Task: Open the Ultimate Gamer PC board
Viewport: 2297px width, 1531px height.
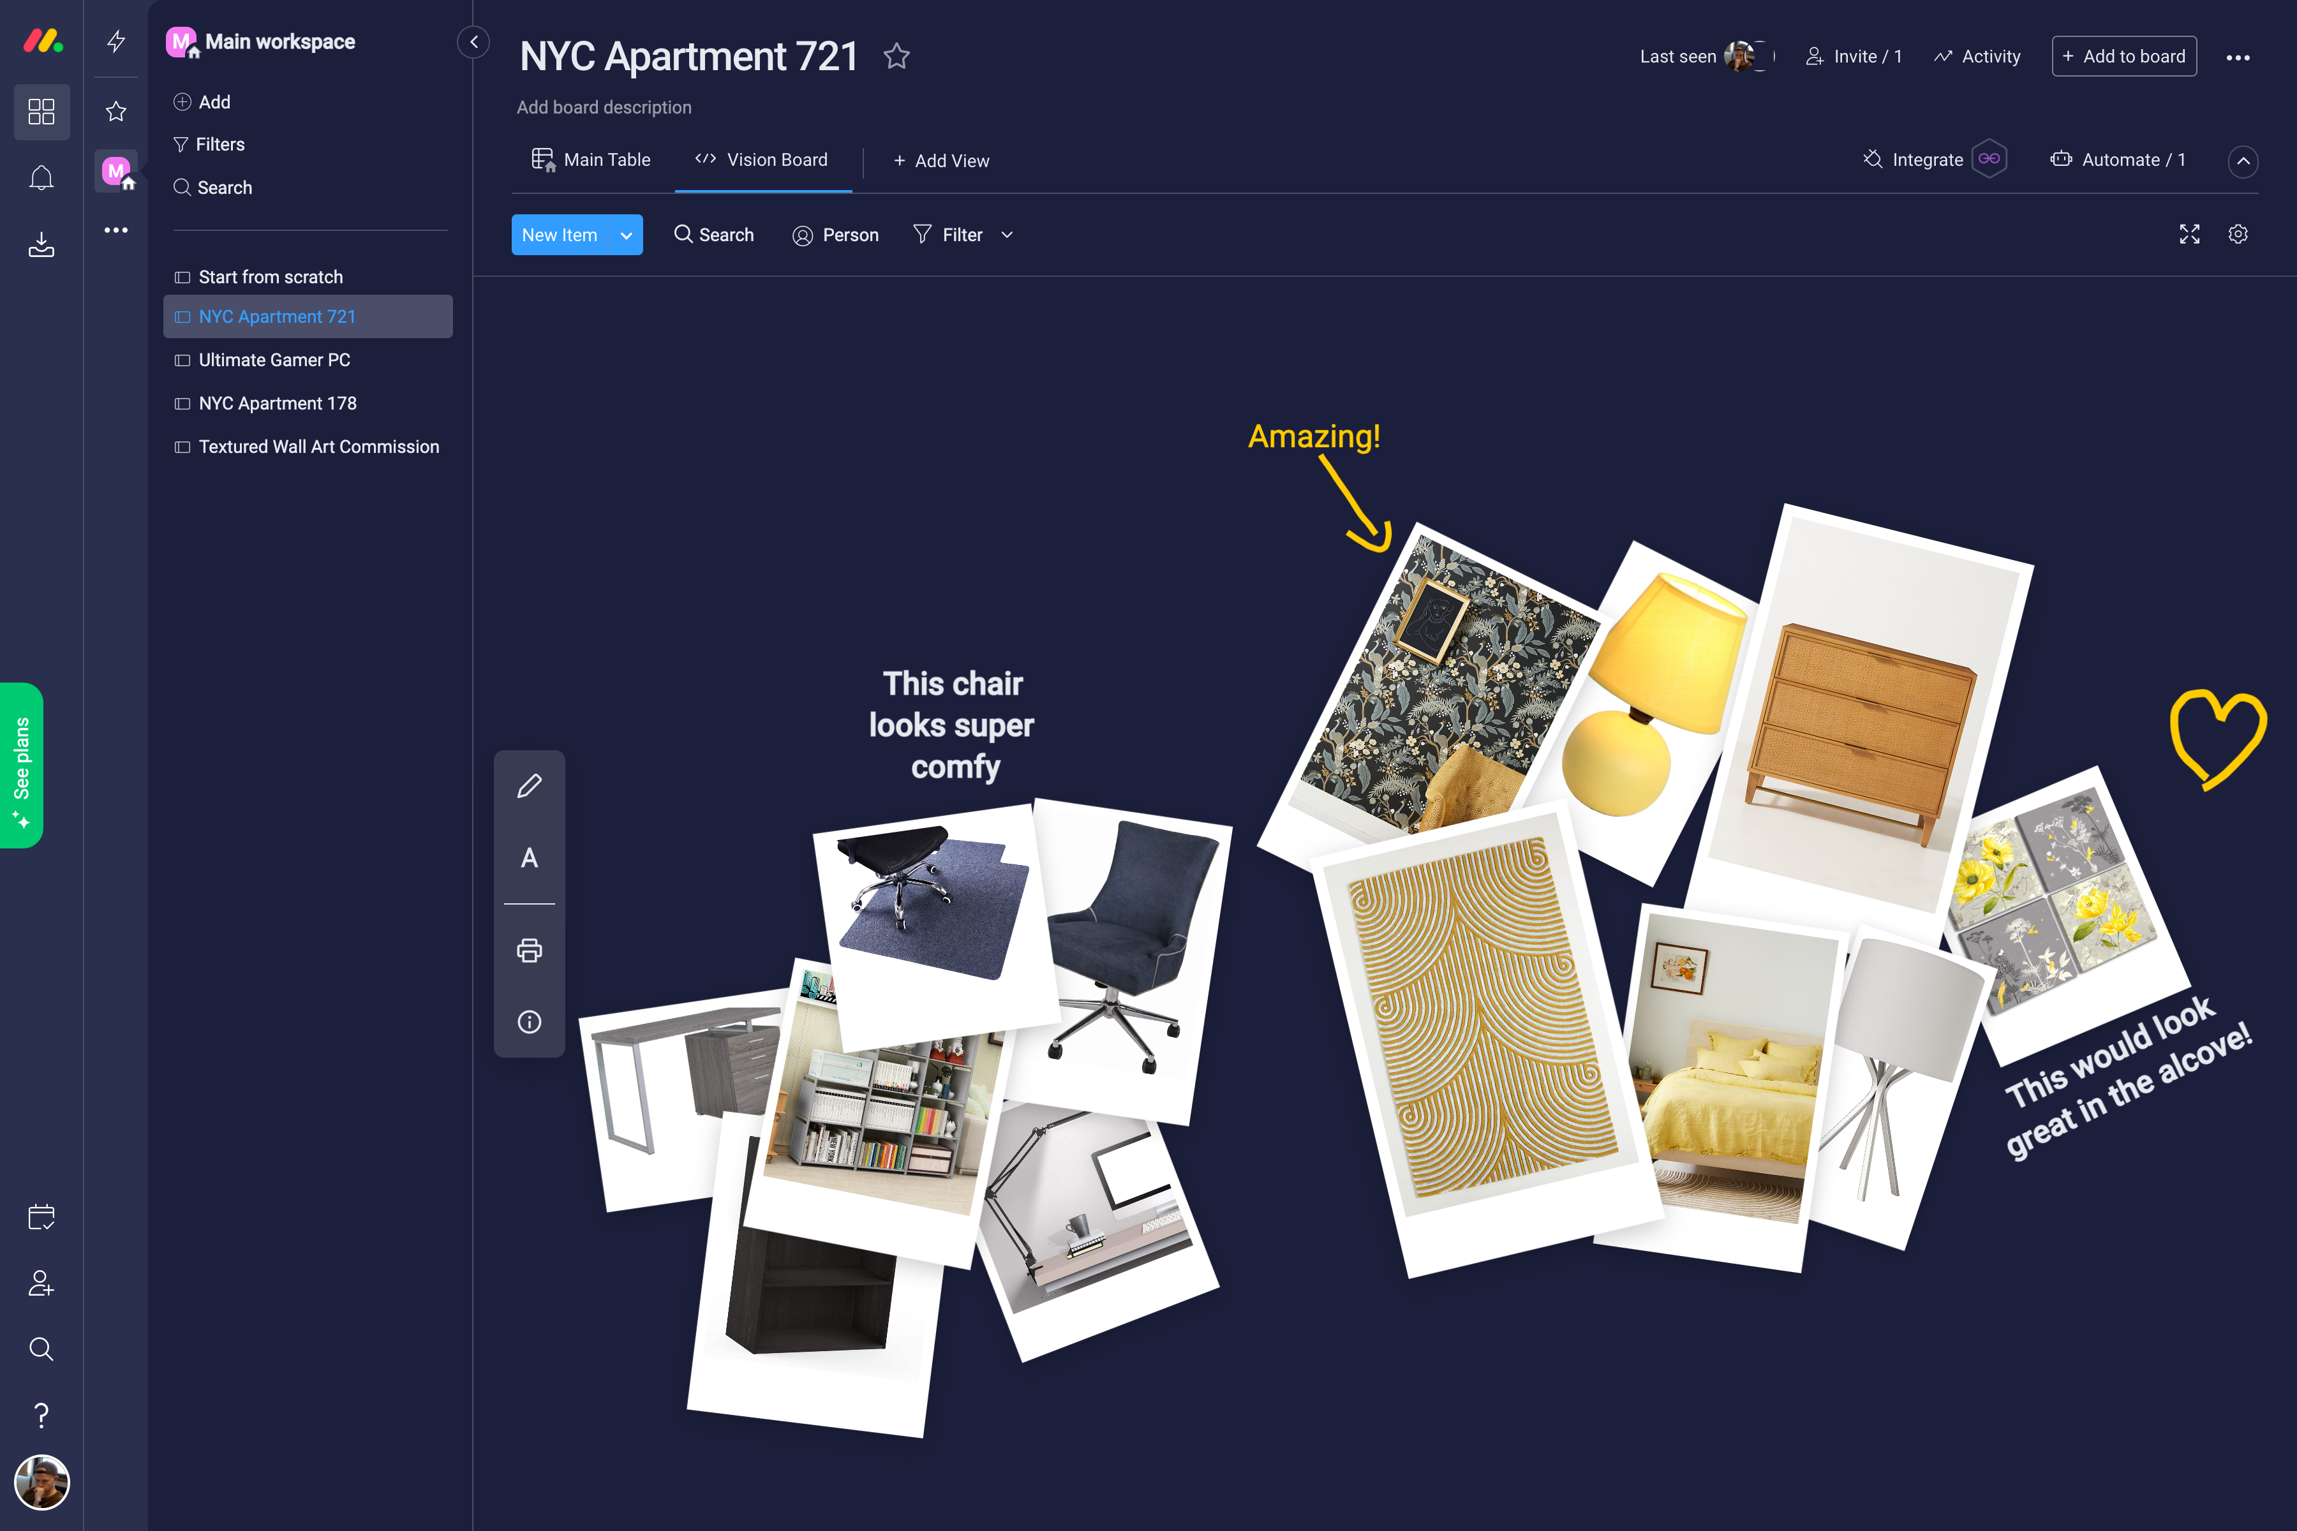Action: click(x=274, y=360)
